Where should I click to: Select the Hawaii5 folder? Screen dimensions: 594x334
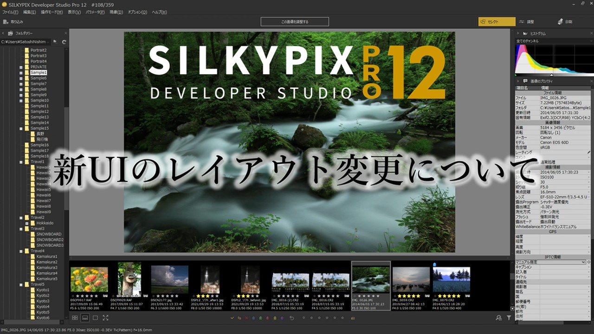pyautogui.click(x=44, y=189)
